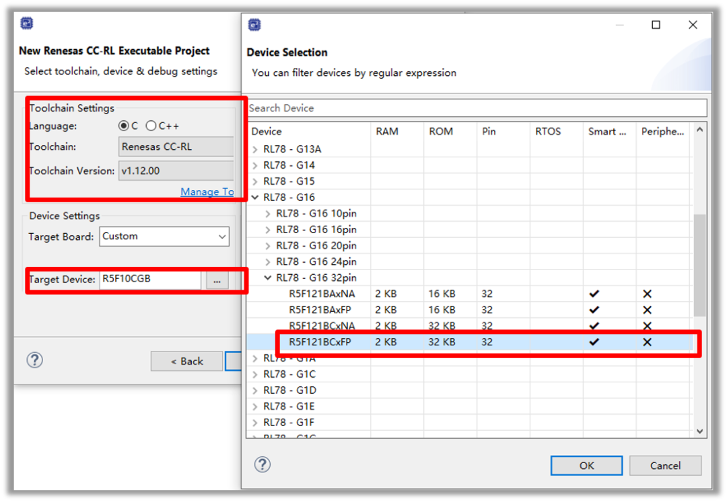
Task: Click the scroll up arrow in device list
Action: [x=699, y=130]
